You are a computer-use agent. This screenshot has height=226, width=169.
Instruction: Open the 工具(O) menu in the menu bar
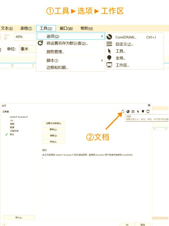pyautogui.click(x=46, y=28)
